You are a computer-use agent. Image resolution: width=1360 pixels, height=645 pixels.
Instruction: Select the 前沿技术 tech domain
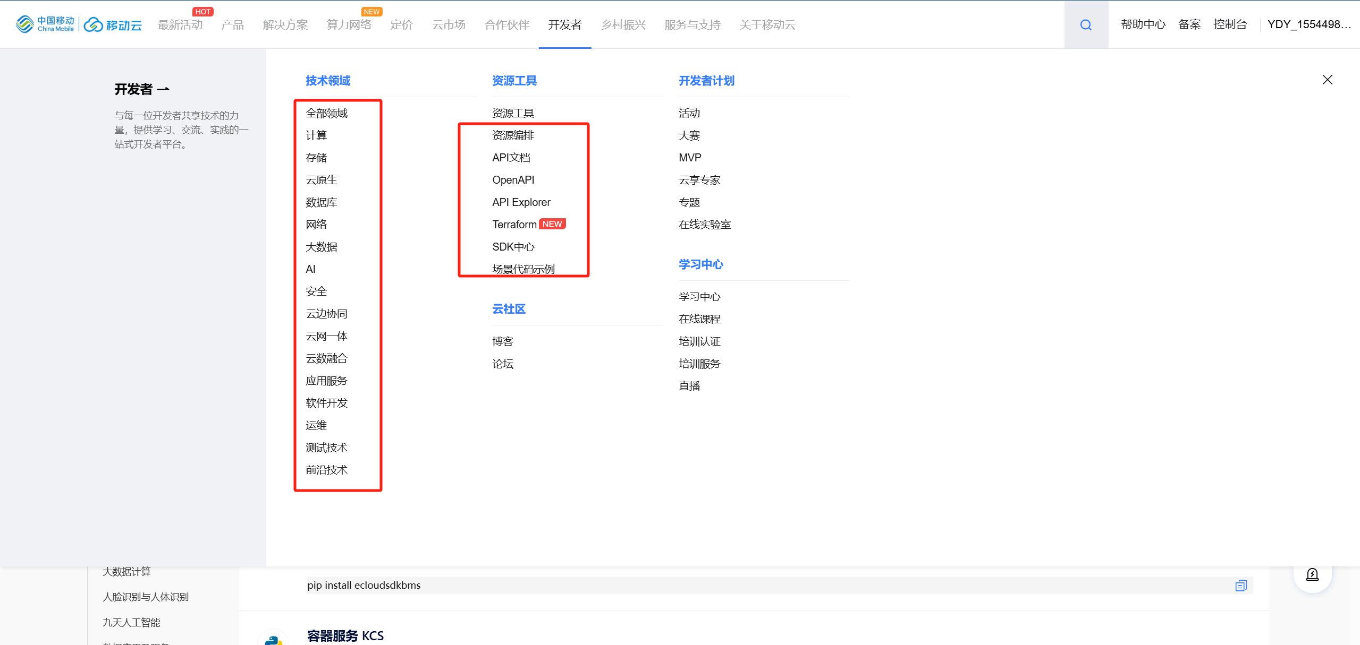326,470
